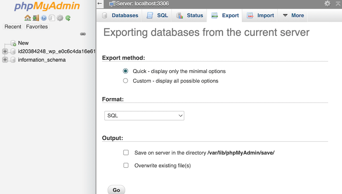The width and height of the screenshot is (342, 194).
Task: Switch to the Status tab
Action: point(189,15)
